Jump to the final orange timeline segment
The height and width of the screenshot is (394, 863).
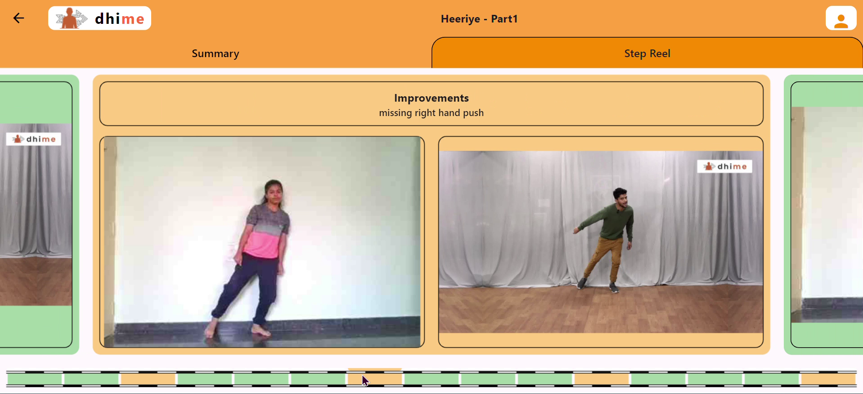(828, 379)
